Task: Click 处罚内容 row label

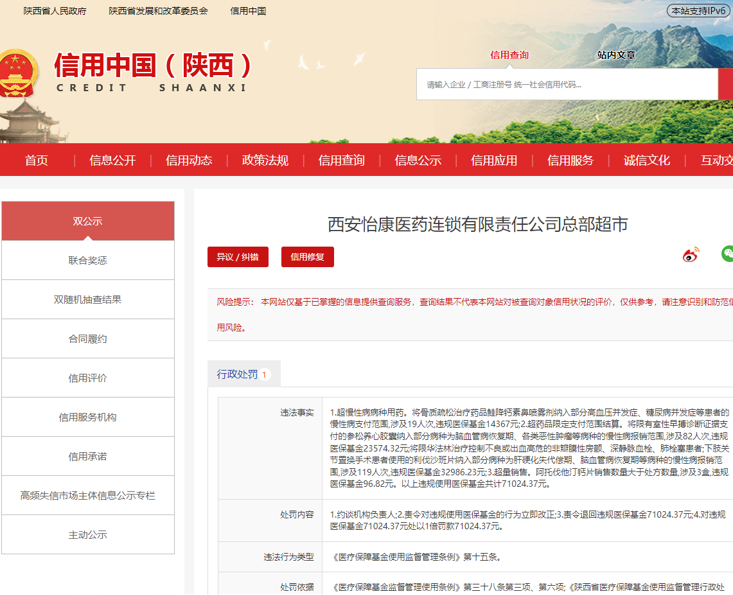Action: (x=297, y=514)
